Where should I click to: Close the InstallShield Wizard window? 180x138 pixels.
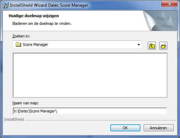click(169, 4)
